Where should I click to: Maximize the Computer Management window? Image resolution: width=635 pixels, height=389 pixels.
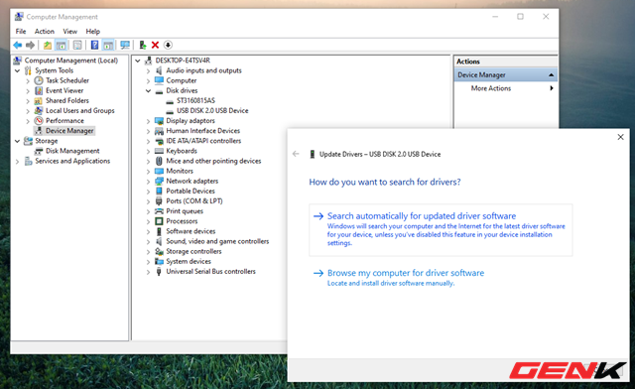click(x=520, y=17)
